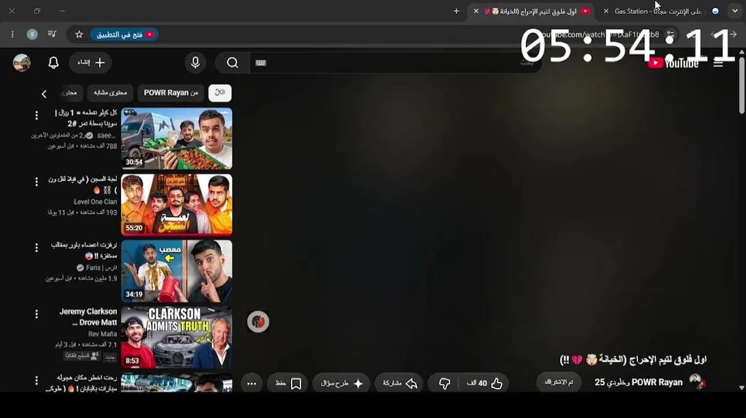Open more actions under the video
Screen dimensions: 746x418
[252, 383]
